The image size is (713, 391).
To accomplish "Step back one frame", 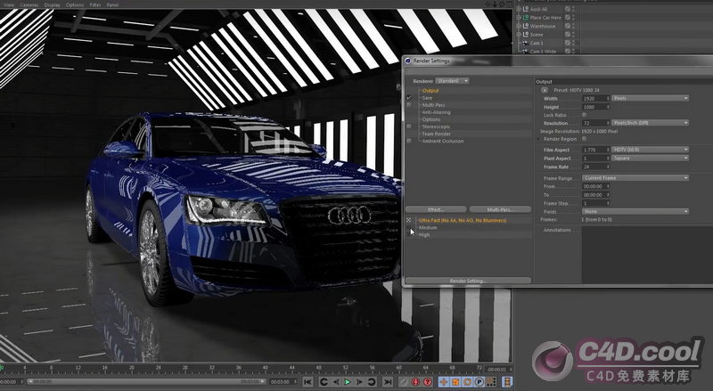I will coord(336,382).
